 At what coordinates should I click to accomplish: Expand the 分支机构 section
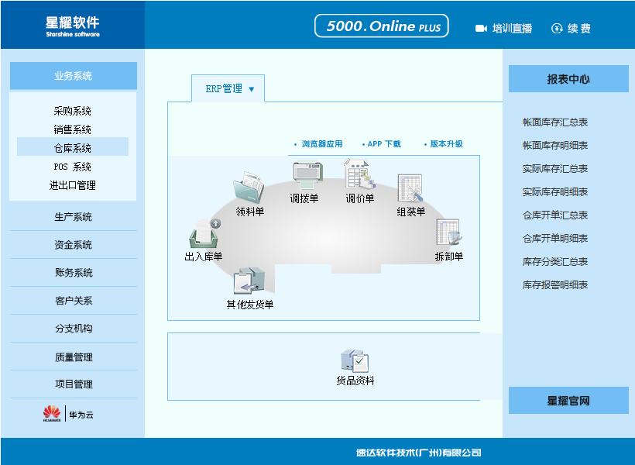pyautogui.click(x=74, y=329)
